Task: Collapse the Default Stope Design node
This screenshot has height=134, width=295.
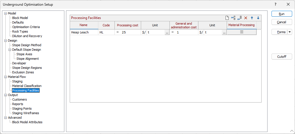Action: [10, 50]
